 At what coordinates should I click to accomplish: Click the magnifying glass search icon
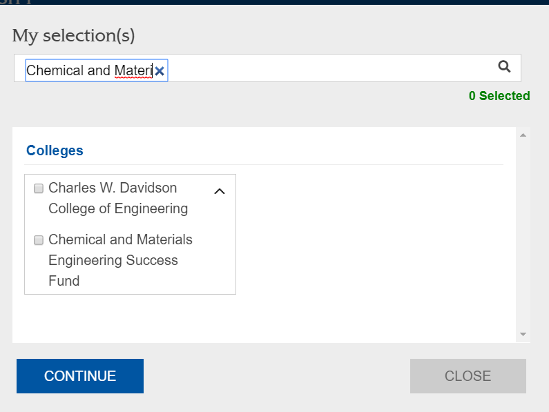pos(504,66)
